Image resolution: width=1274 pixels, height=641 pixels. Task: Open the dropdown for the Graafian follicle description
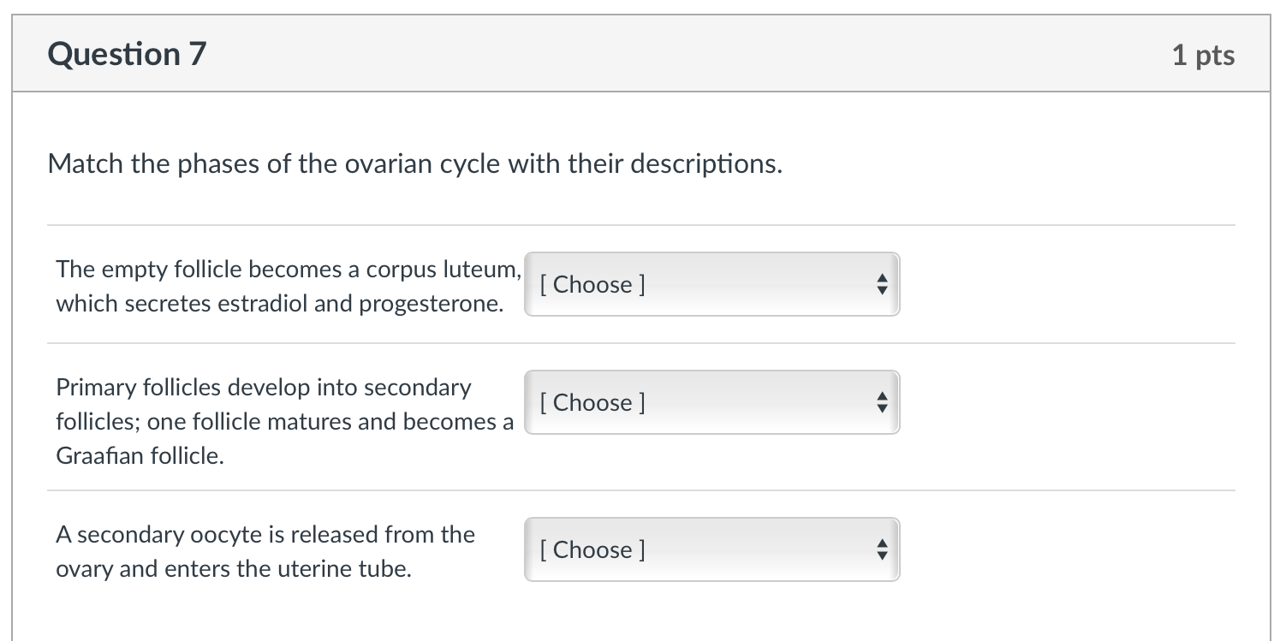coord(711,402)
